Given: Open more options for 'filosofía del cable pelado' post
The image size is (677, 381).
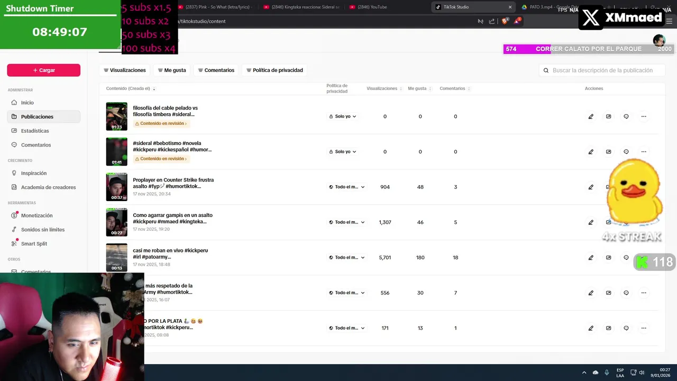Looking at the screenshot, I should click(x=644, y=116).
